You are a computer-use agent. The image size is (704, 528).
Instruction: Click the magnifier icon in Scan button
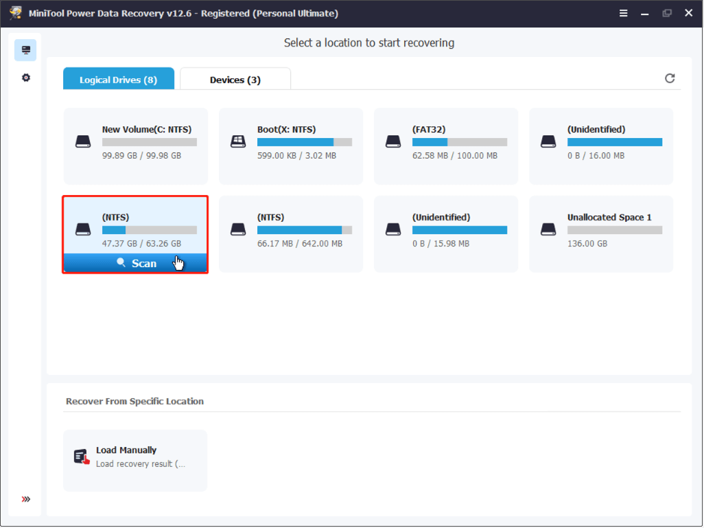(121, 262)
